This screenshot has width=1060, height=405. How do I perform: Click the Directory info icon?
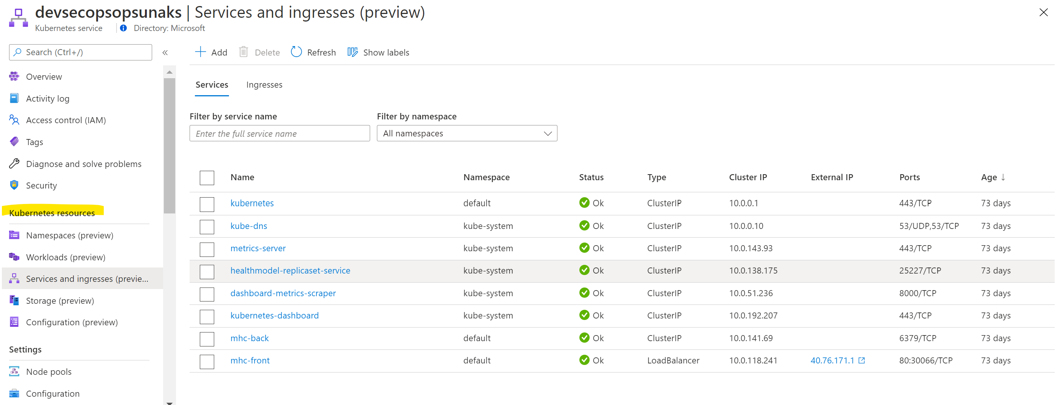[123, 28]
